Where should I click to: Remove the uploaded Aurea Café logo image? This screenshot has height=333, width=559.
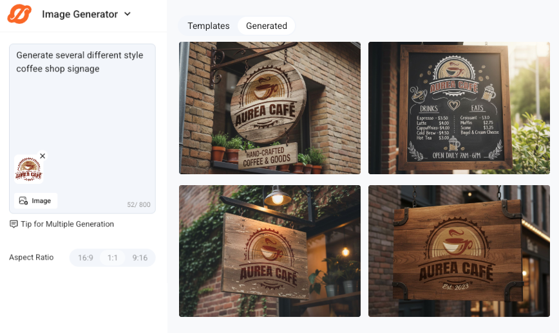(x=43, y=156)
